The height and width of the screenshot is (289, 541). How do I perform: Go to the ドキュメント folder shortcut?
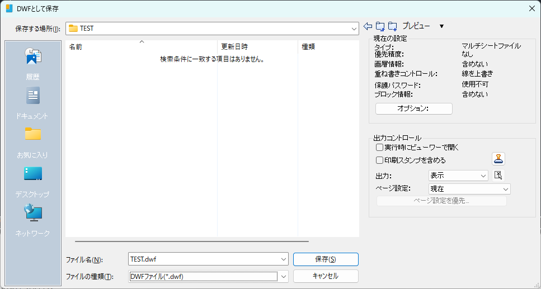[x=33, y=103]
